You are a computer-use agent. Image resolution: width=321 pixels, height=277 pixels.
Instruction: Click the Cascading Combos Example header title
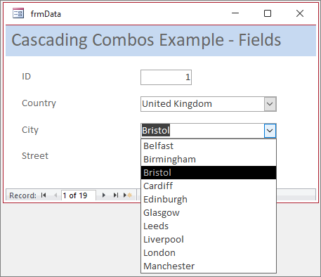[146, 40]
